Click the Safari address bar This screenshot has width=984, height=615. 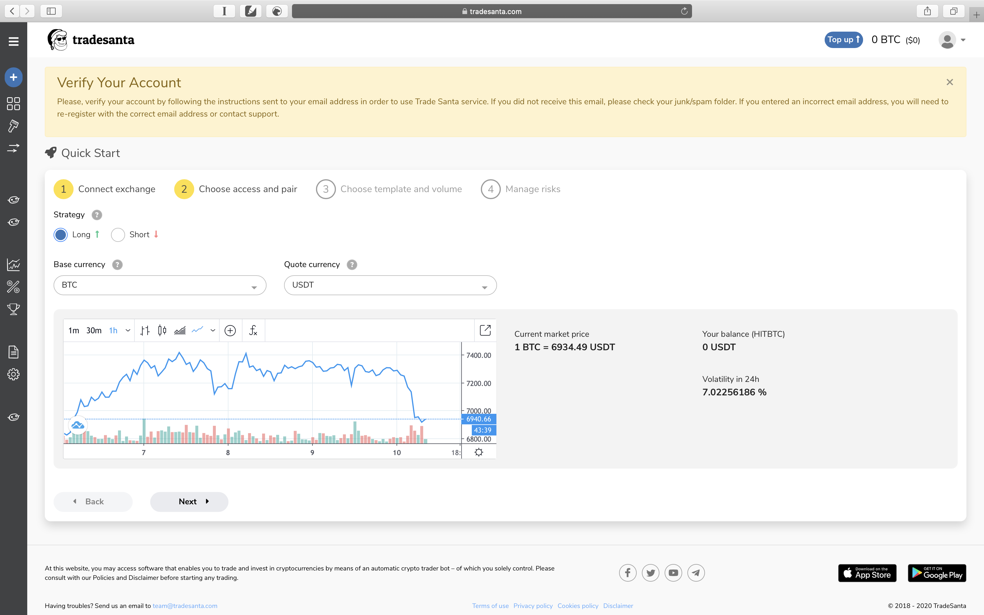point(492,11)
